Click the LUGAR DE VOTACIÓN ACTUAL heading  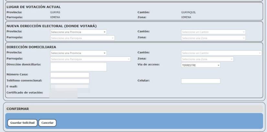34,7
